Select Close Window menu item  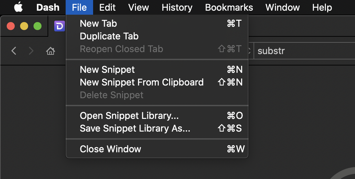point(111,149)
